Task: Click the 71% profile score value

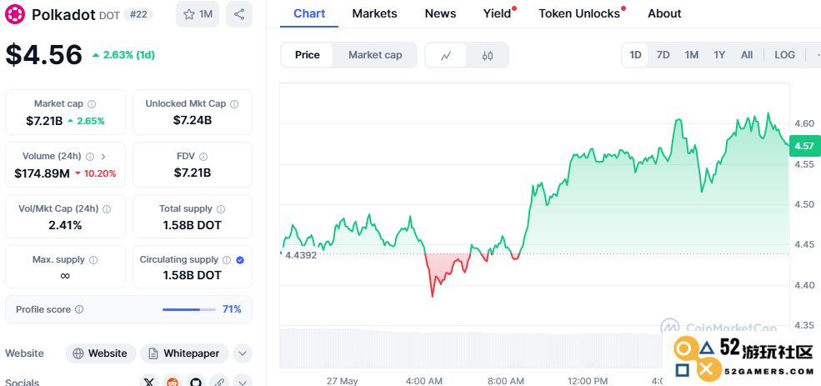Action: (x=232, y=309)
